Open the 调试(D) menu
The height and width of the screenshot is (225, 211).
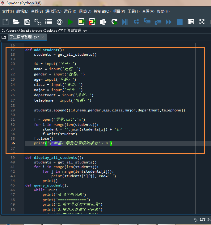click(x=85, y=11)
